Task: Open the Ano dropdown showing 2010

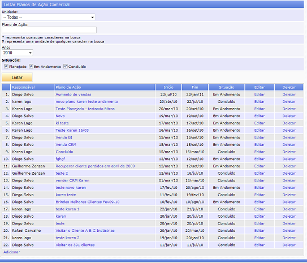Action: pos(17,53)
